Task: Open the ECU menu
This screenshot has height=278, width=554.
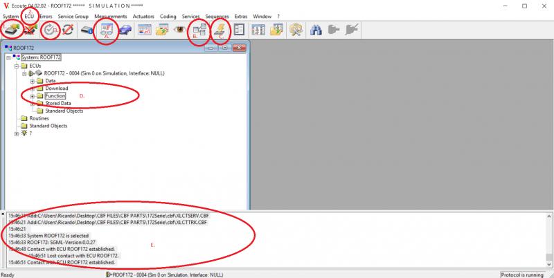Action: tap(29, 16)
